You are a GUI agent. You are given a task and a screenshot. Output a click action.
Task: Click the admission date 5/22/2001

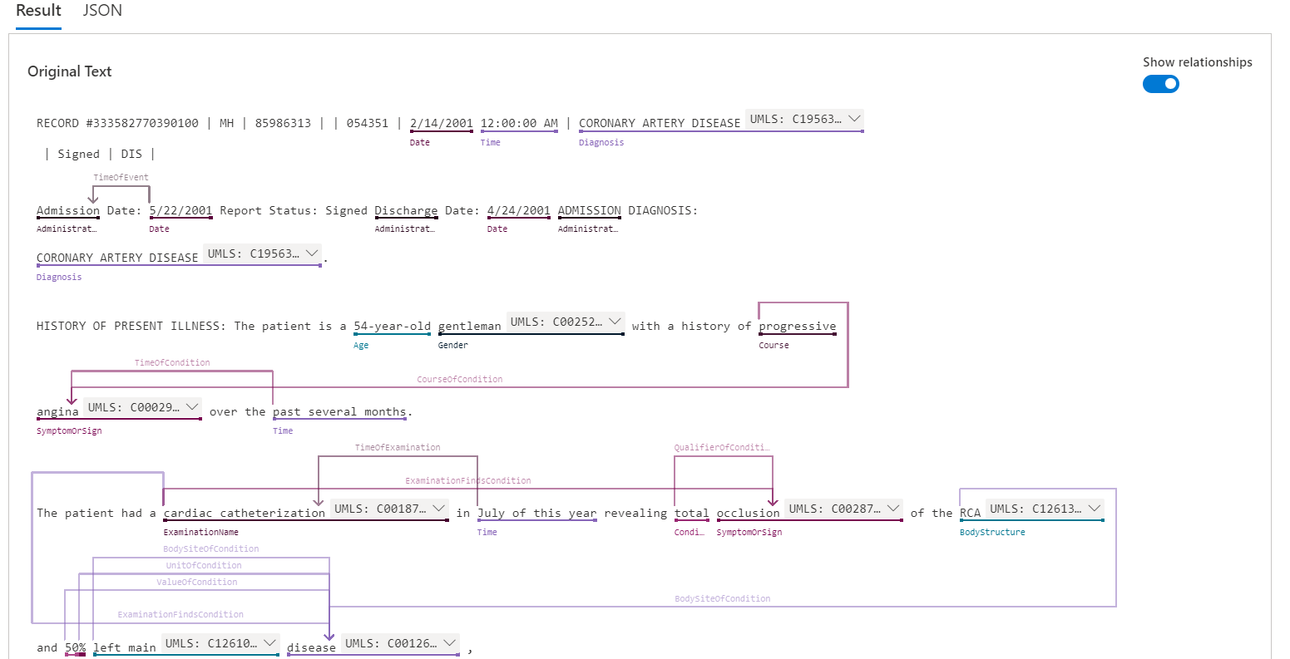point(180,210)
